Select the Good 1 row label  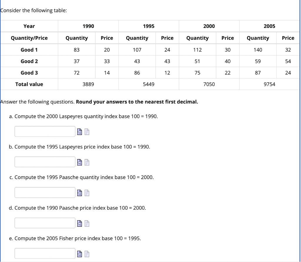pyautogui.click(x=29, y=49)
